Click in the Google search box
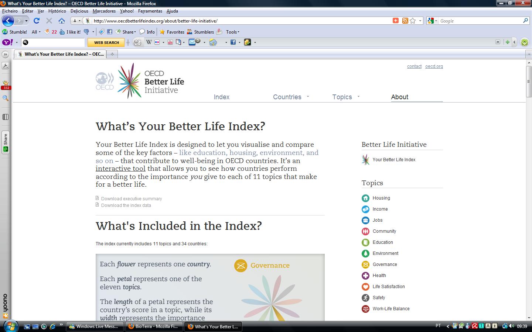The image size is (532, 332). (480, 21)
